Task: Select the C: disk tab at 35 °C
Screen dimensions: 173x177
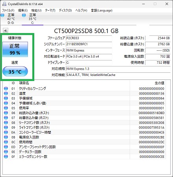Action: coord(32,19)
